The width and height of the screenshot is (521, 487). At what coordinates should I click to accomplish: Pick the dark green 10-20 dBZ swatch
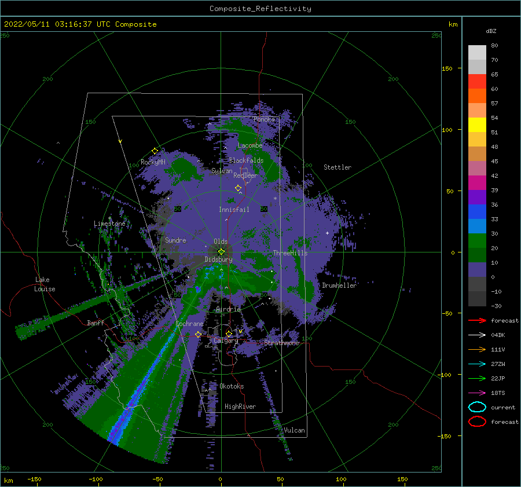click(477, 255)
